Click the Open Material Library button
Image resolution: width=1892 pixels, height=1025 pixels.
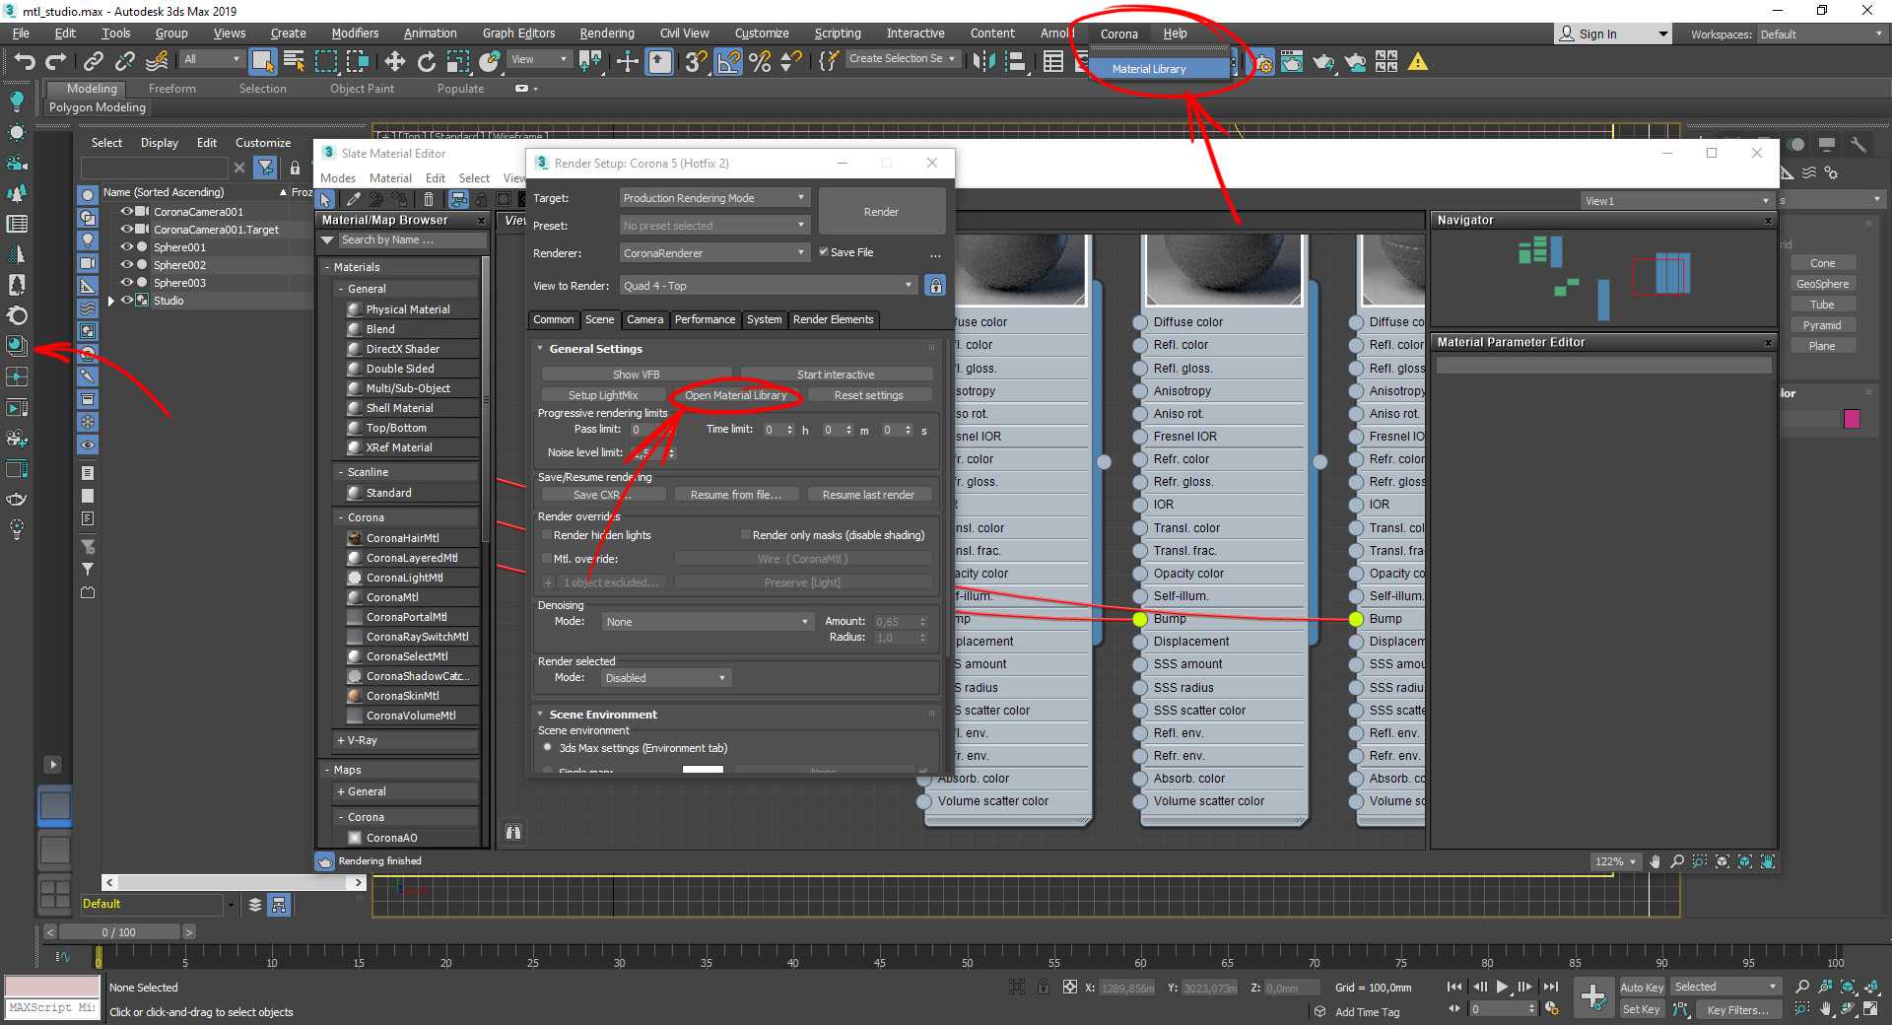(x=735, y=395)
